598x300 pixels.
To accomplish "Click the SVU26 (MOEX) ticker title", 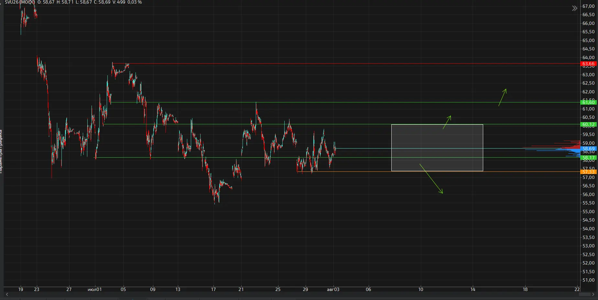I will (20, 2).
